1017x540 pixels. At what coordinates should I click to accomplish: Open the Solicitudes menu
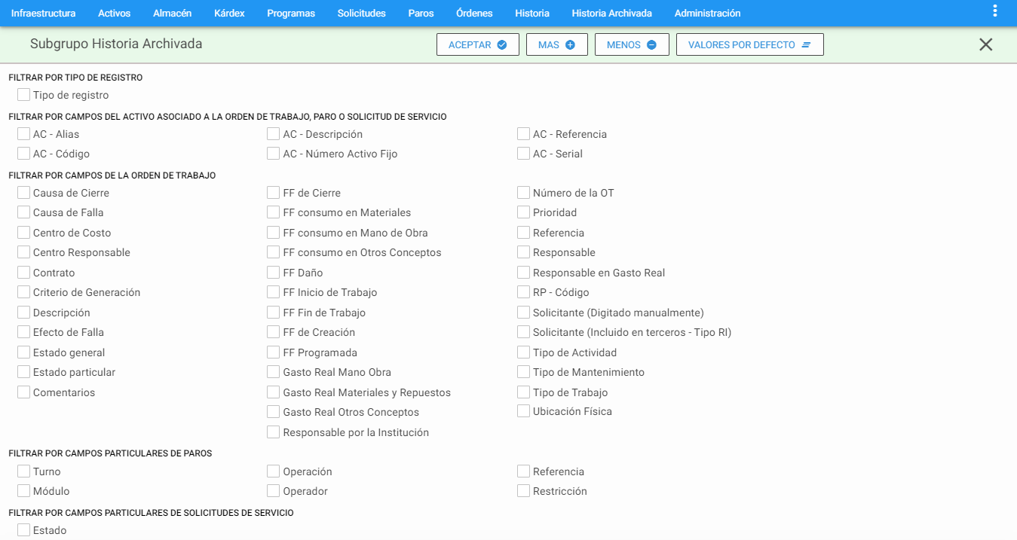click(362, 13)
